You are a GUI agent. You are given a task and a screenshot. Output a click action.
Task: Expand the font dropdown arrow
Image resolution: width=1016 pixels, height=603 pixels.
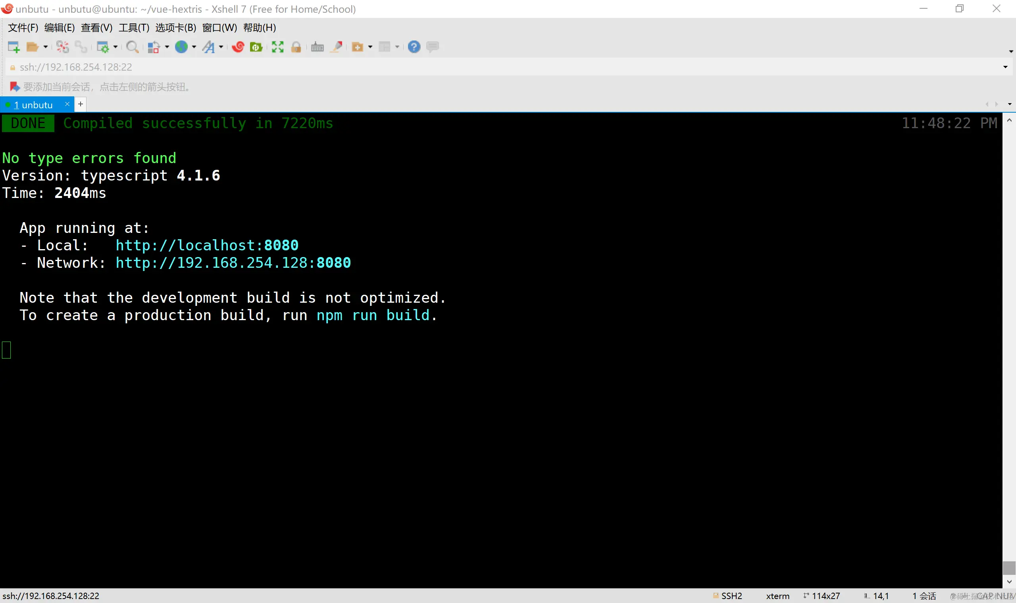[221, 47]
